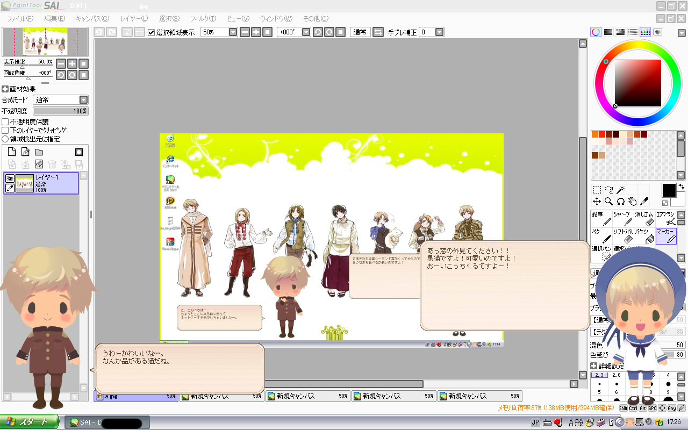This screenshot has height=430, width=688.
Task: Toggle the scratchpad panel icon
Action: 657,32
